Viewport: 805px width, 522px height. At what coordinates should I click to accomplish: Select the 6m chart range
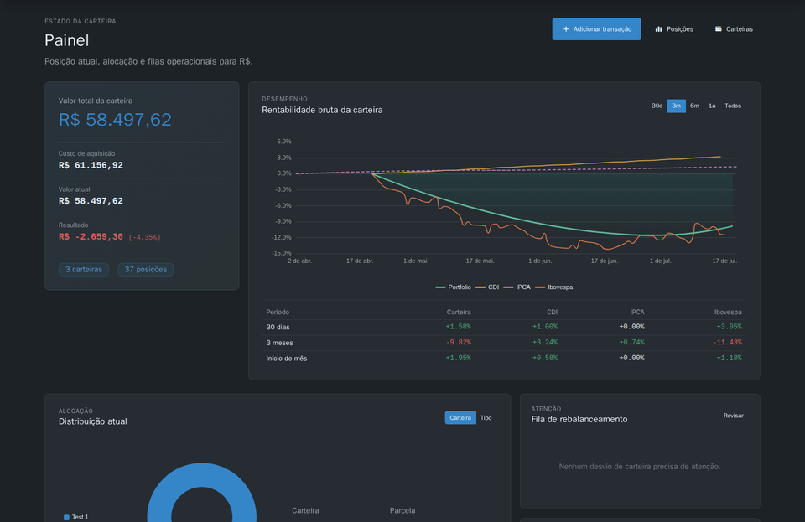tap(694, 106)
